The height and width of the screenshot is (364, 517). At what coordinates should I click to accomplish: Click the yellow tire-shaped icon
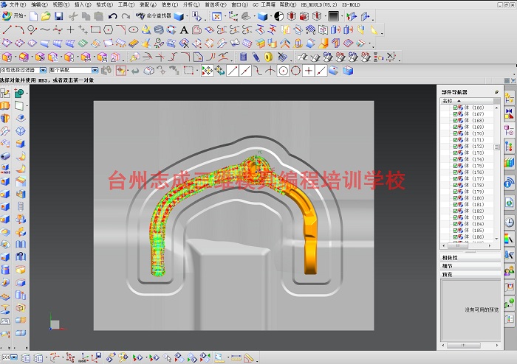(x=268, y=57)
